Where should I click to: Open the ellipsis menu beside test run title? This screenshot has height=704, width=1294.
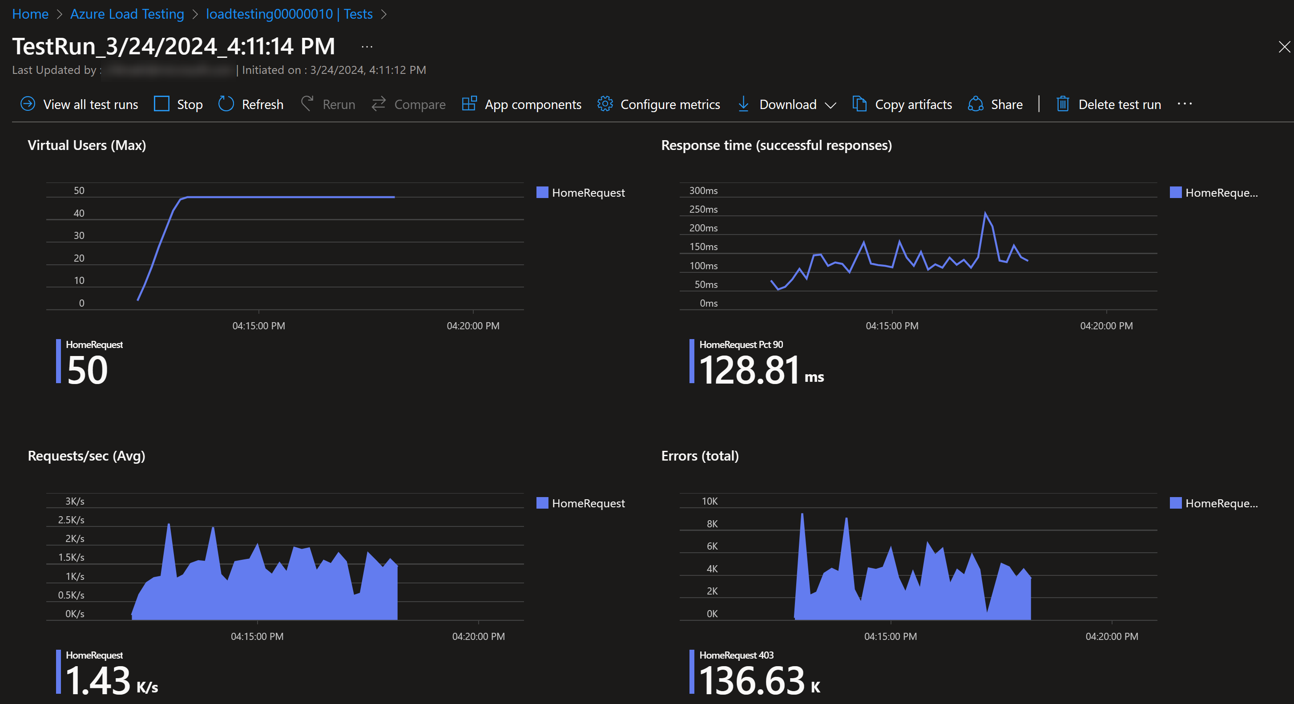coord(367,47)
